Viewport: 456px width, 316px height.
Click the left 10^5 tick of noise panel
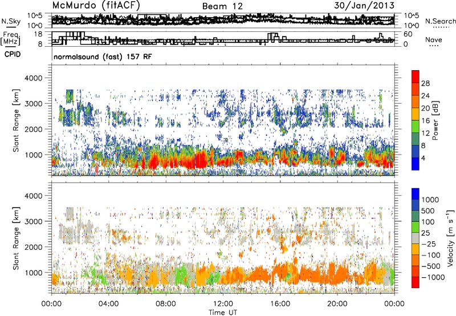[x=35, y=16]
